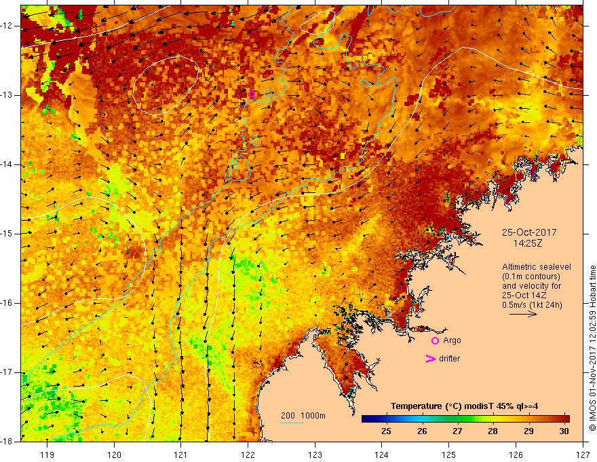Screen dimensions: 597x462
Task: Click latitude axis label '-13'
Action: [7, 95]
